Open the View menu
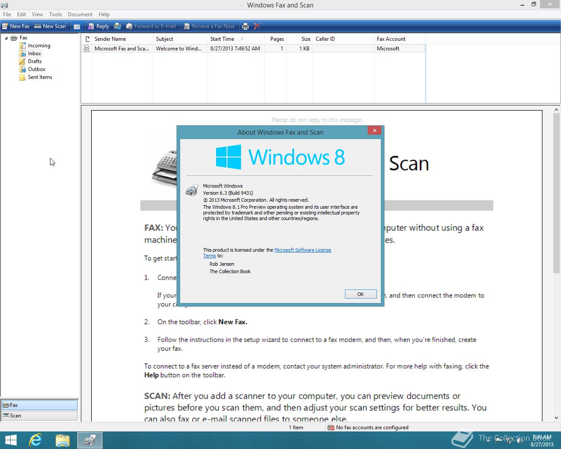This screenshot has width=561, height=449. click(x=38, y=14)
